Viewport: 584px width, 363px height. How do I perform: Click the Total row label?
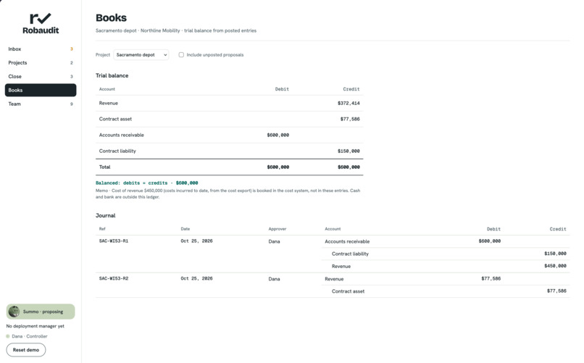coord(104,167)
